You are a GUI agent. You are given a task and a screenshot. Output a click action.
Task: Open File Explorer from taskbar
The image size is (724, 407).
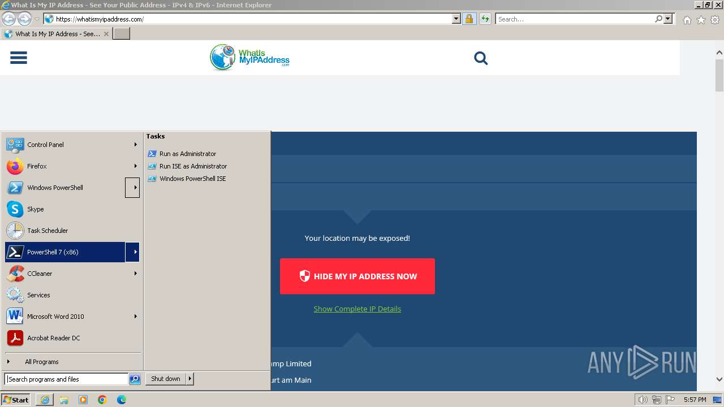pyautogui.click(x=64, y=400)
